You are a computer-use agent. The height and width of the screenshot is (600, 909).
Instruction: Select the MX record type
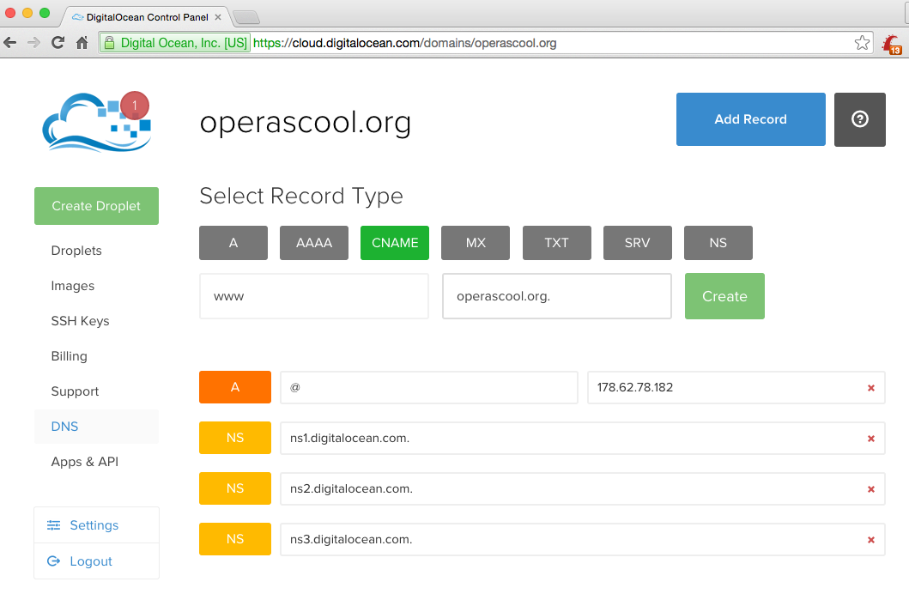pyautogui.click(x=476, y=243)
